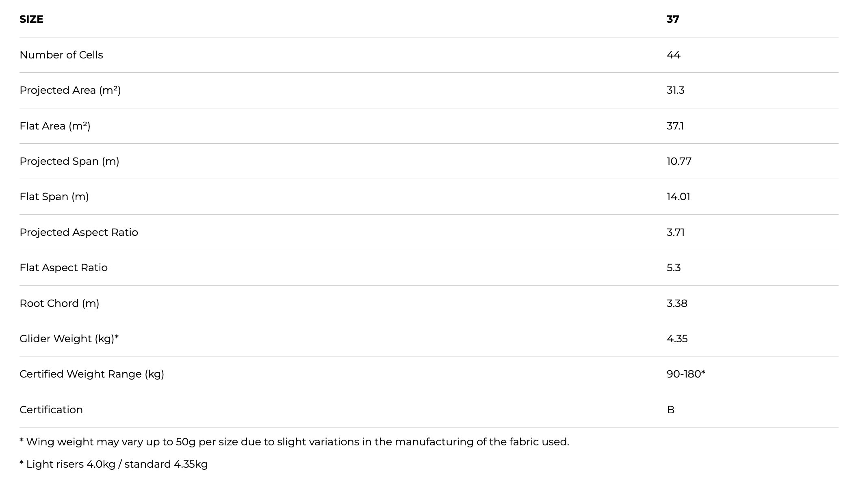Click the SIZE column header
The height and width of the screenshot is (488, 854).
[x=31, y=19]
